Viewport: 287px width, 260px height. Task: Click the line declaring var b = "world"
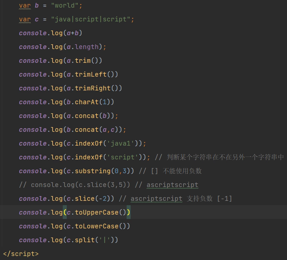click(x=51, y=5)
